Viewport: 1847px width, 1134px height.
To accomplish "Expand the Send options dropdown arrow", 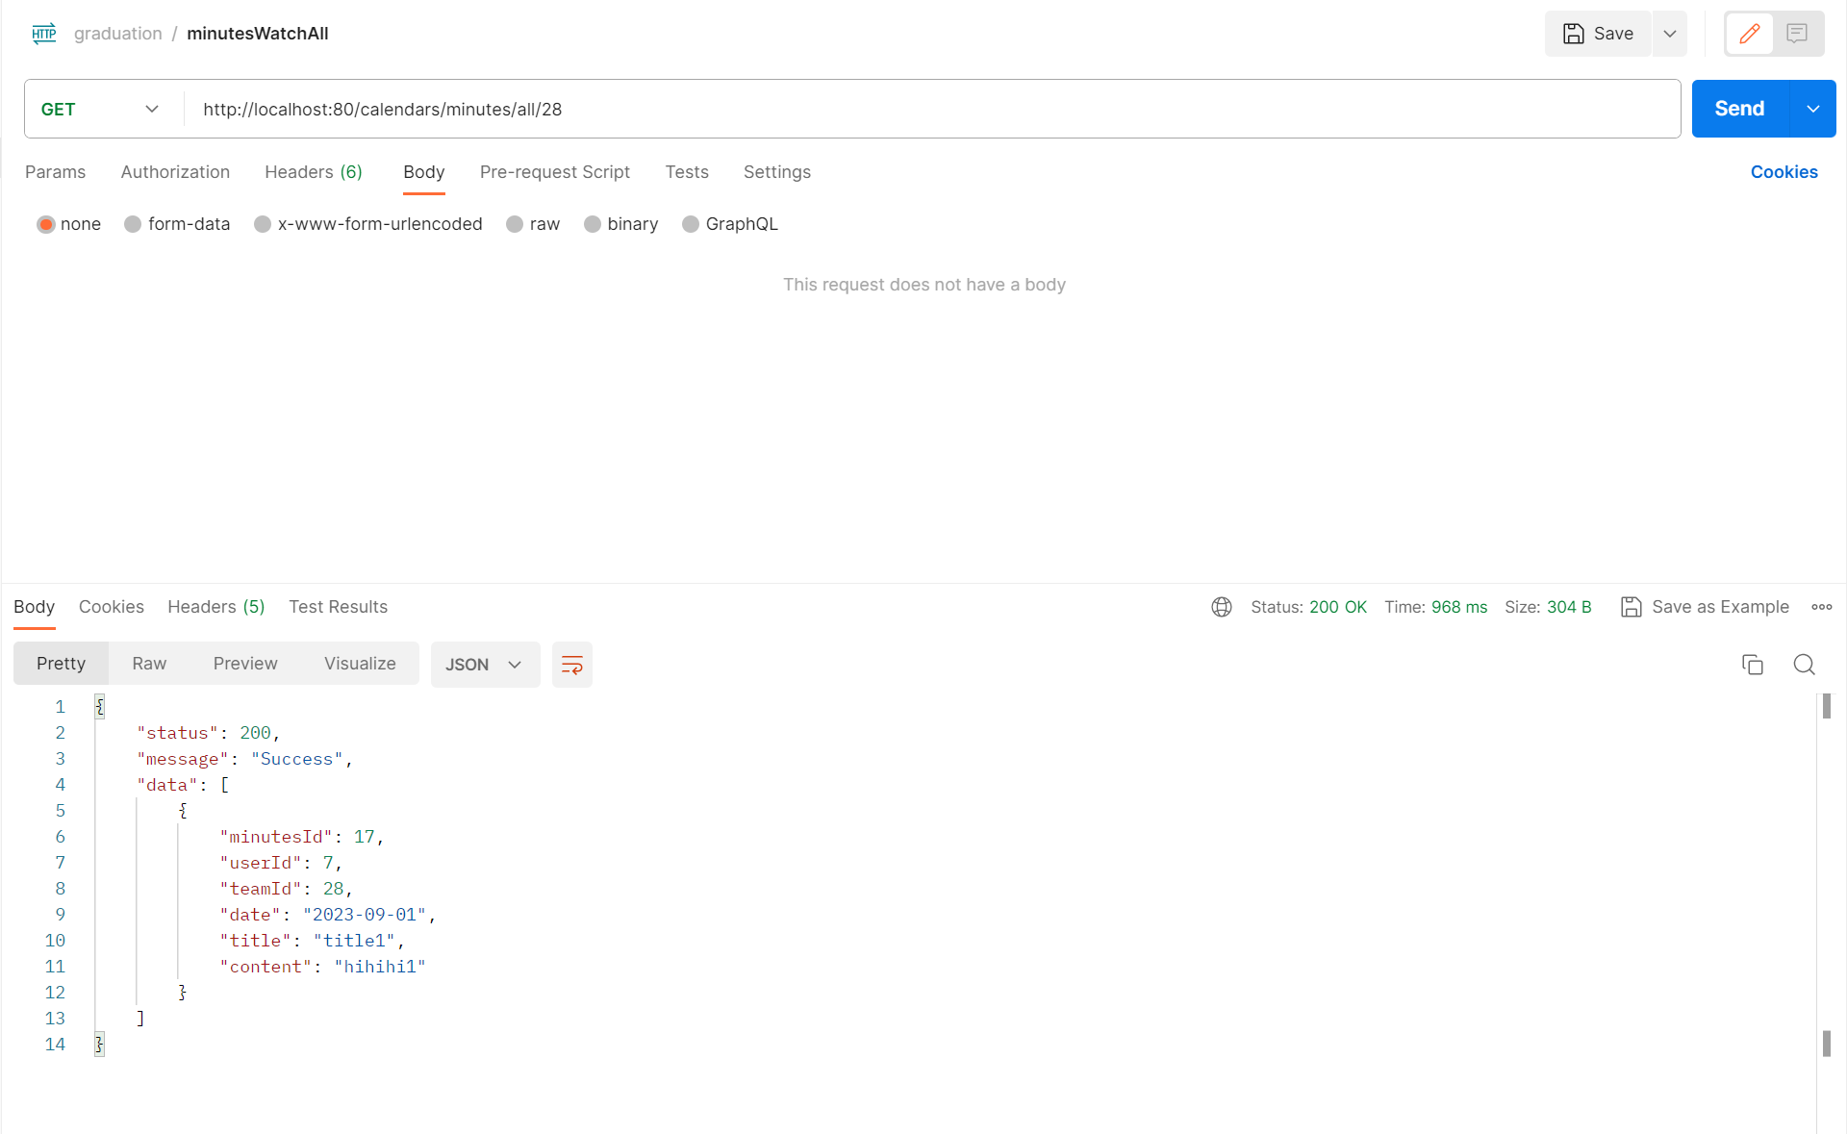I will coord(1813,109).
